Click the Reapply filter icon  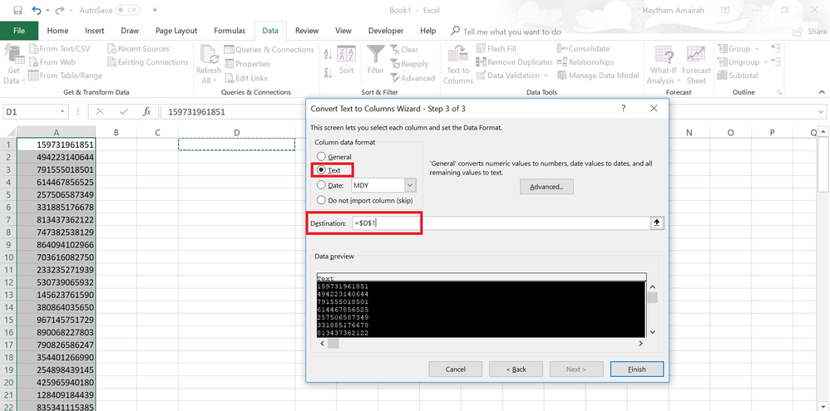click(x=395, y=64)
